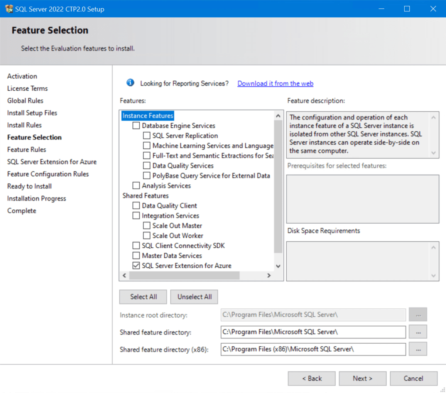The image size is (446, 393).
Task: Click Next to continue setup
Action: (362, 378)
